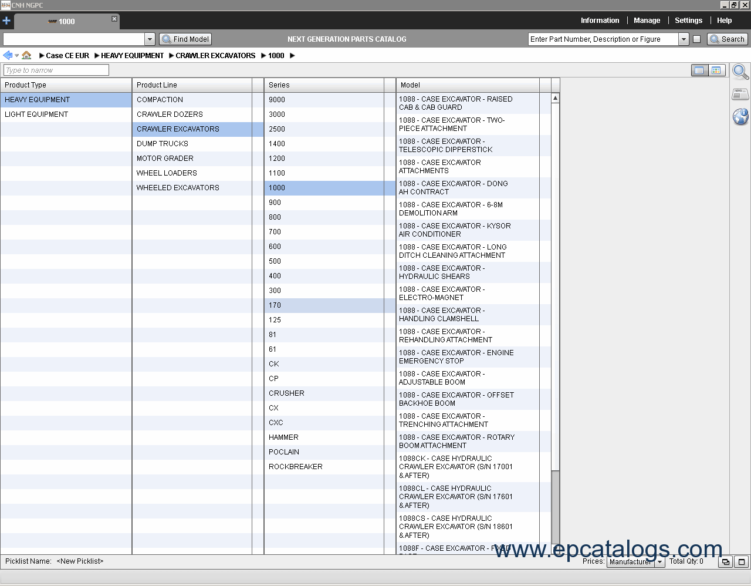Toggle the checkbox beside the Search button
Screen dimensions: 751x586
pyautogui.click(x=696, y=39)
